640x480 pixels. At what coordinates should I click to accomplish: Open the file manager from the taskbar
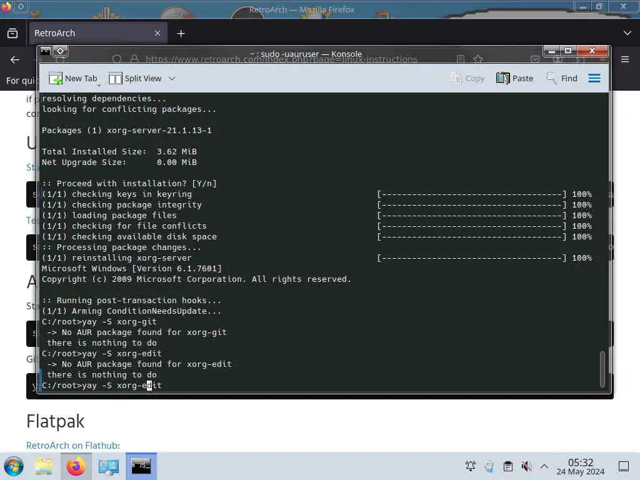pyautogui.click(x=43, y=466)
